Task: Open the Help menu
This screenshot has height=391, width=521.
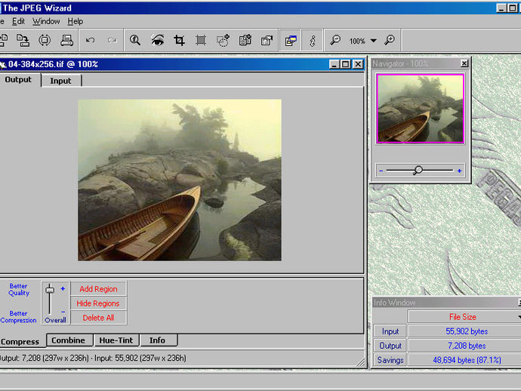Action: 75,21
